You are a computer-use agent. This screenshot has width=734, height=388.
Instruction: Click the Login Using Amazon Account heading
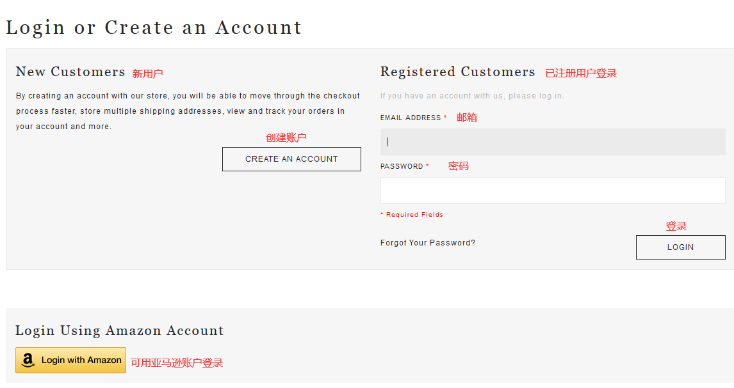pos(120,330)
